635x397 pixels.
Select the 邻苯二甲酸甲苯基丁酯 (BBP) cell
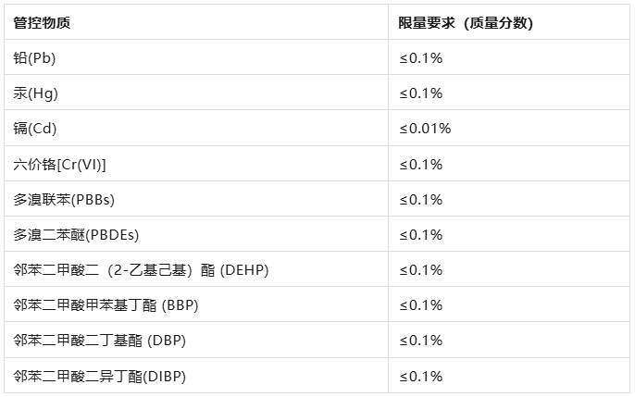[x=106, y=305]
